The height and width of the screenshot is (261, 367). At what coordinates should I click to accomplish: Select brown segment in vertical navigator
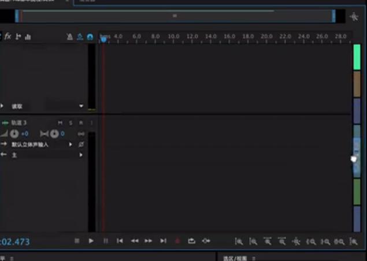[x=357, y=84]
